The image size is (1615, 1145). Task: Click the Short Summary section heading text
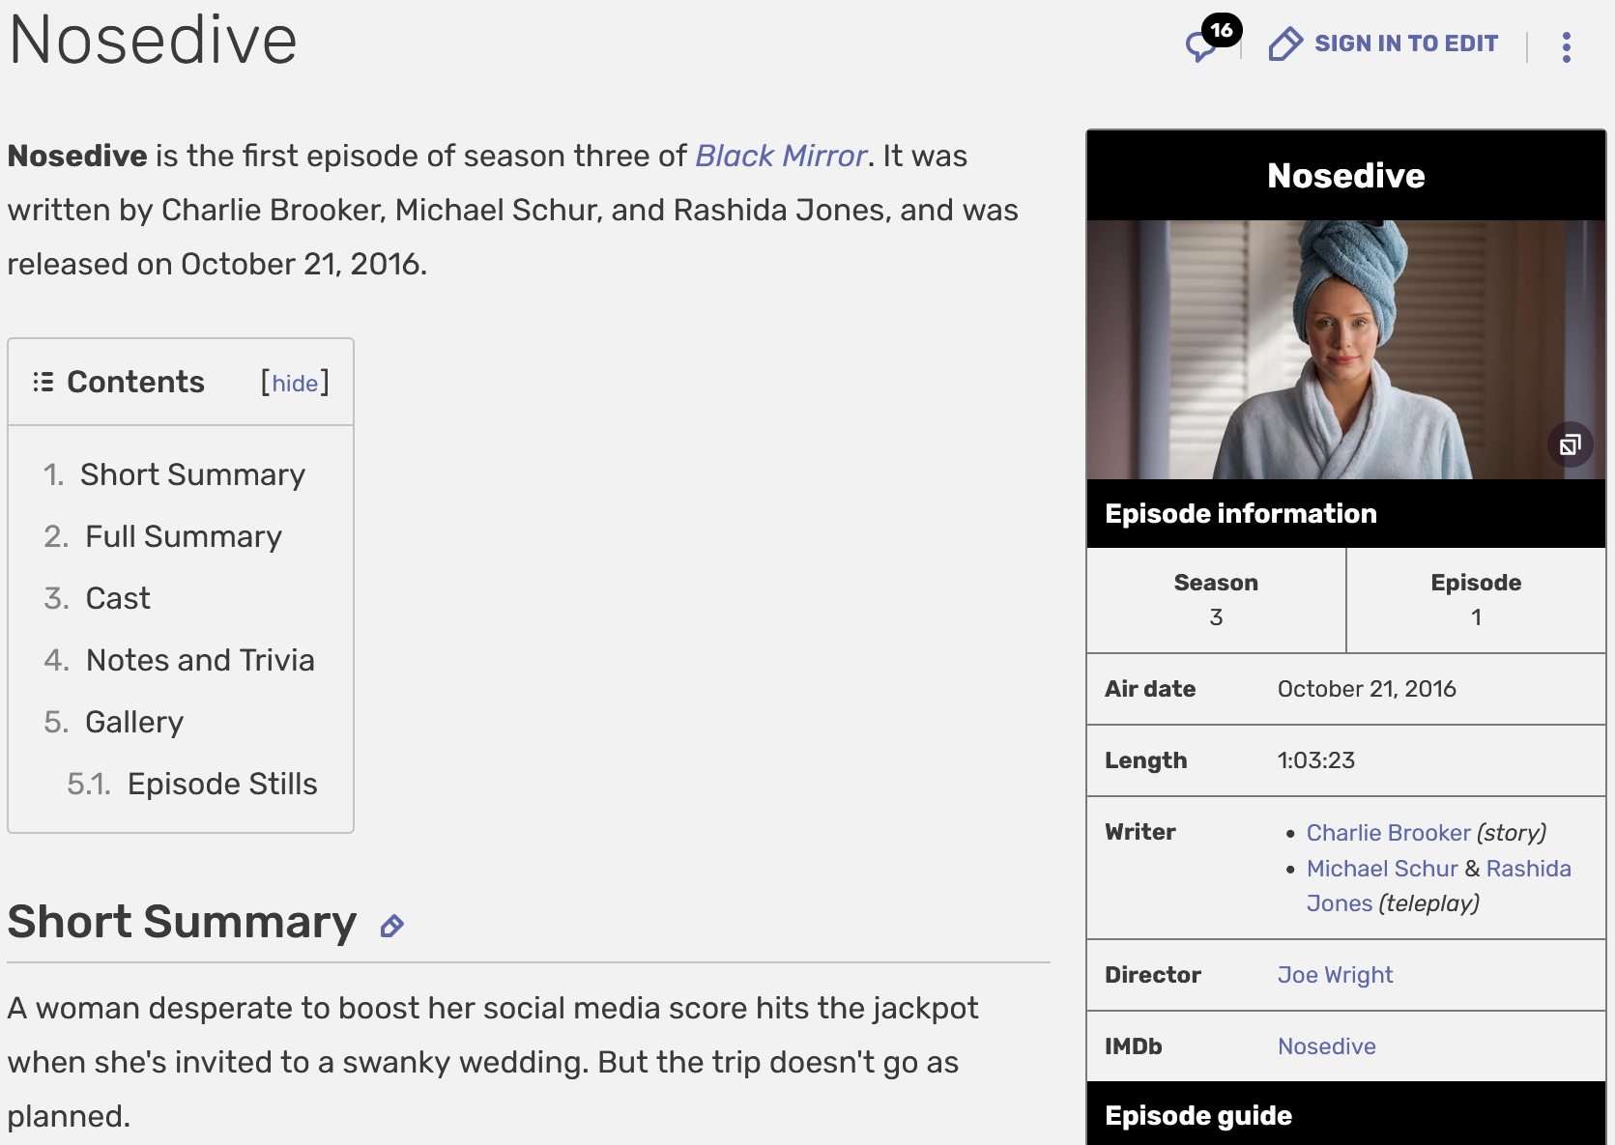[x=182, y=922]
